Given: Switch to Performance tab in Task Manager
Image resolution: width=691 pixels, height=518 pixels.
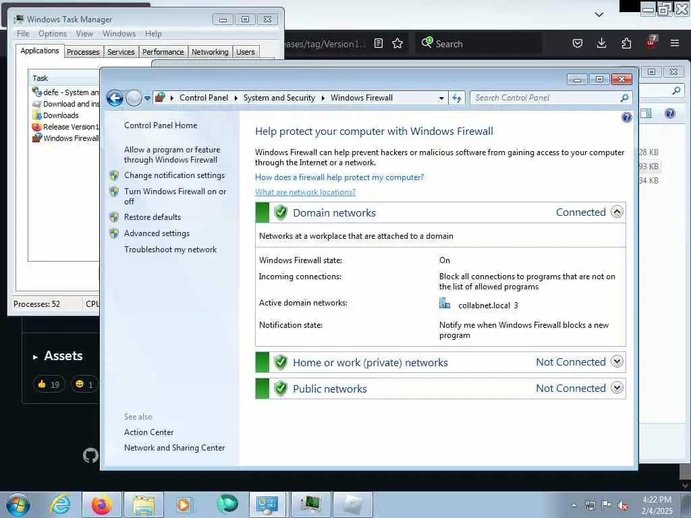Looking at the screenshot, I should click(163, 52).
